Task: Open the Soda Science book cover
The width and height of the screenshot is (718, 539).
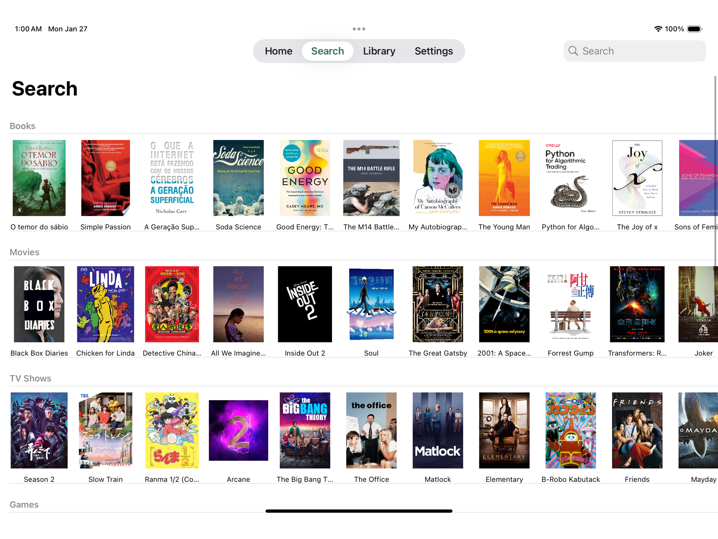Action: (238, 178)
